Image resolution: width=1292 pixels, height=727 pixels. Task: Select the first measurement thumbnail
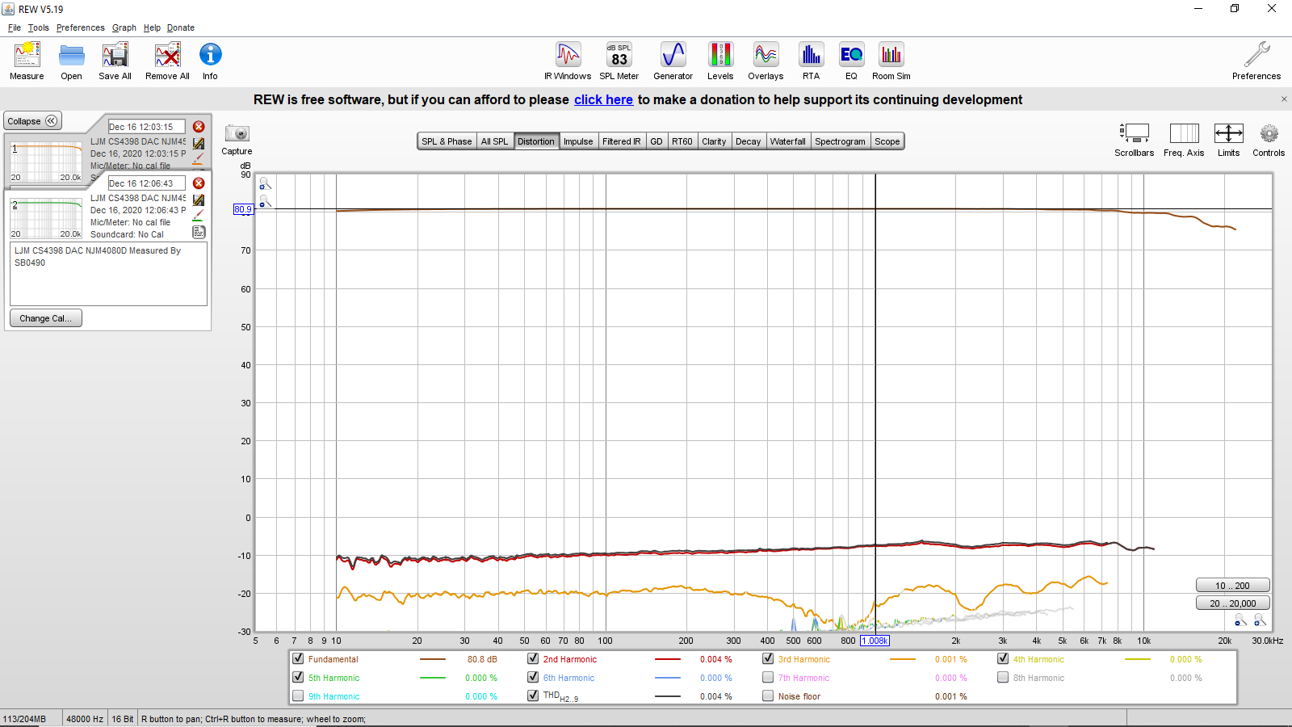point(46,162)
